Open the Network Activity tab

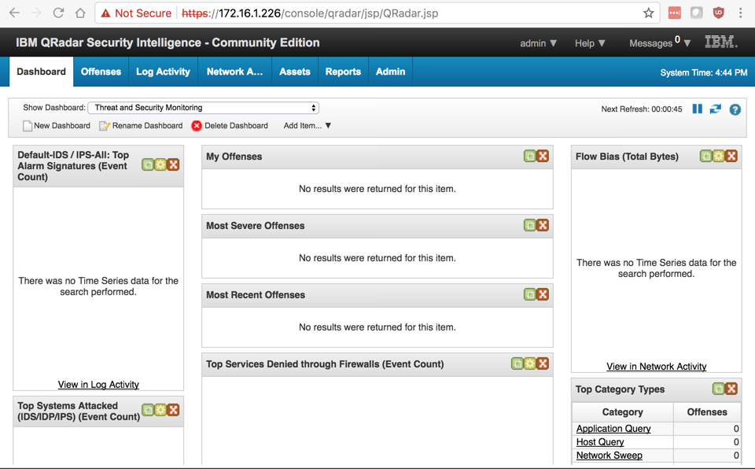(235, 72)
